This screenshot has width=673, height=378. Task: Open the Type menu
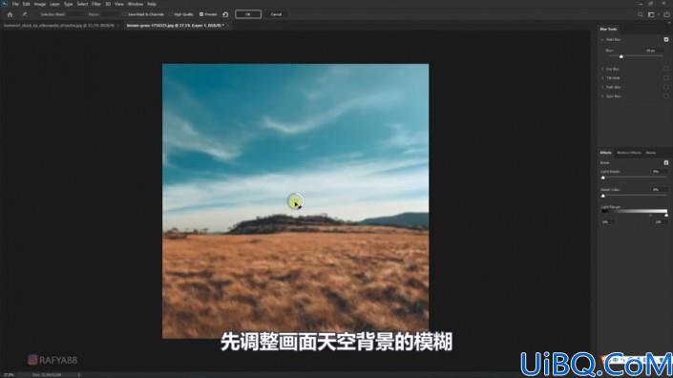(x=68, y=4)
